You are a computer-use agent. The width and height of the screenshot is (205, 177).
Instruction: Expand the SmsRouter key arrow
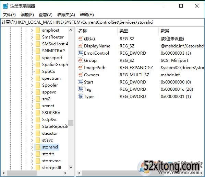[x=32, y=37]
